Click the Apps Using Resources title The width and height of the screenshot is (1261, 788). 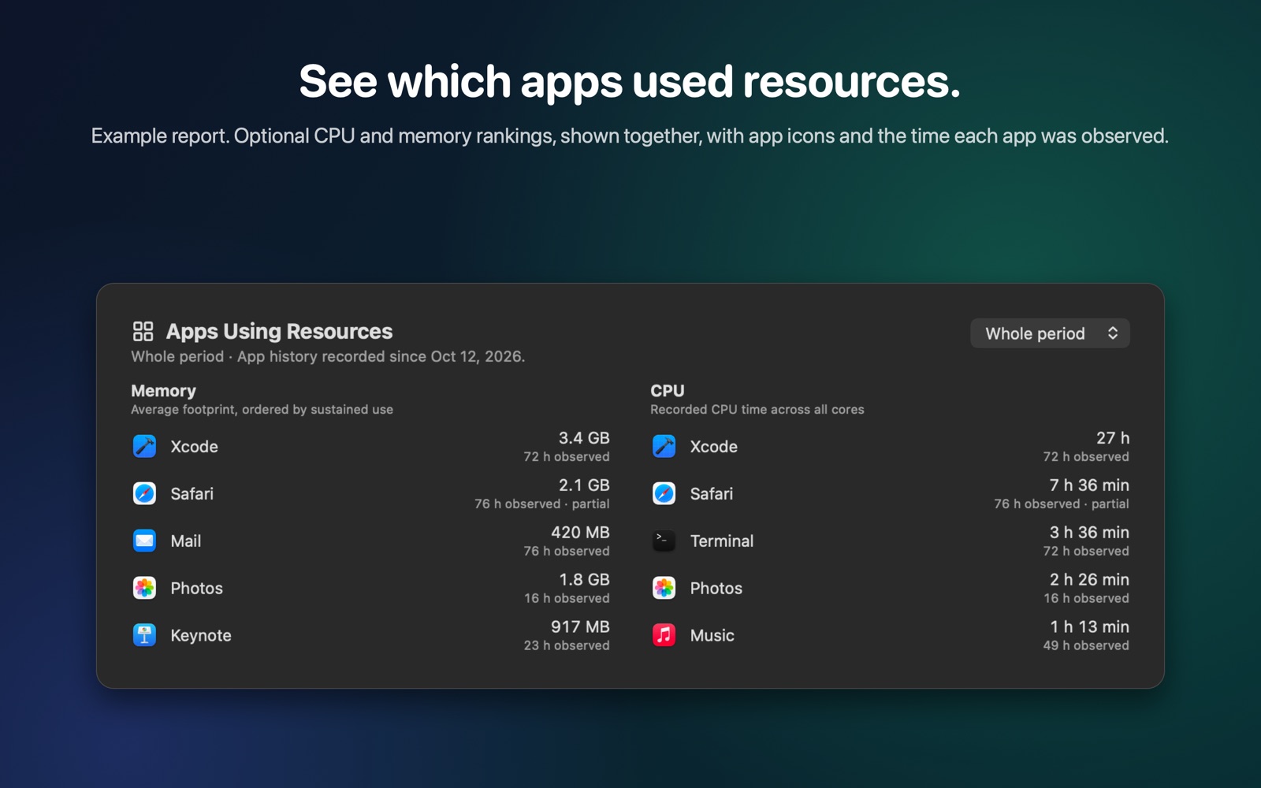[279, 331]
